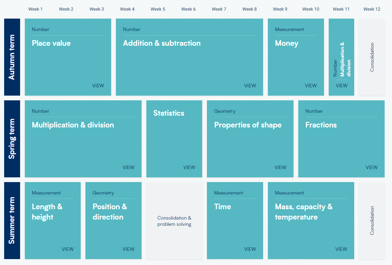This screenshot has width=392, height=265.
Task: Click VIEW on the Fractions card
Action: [x=372, y=167]
